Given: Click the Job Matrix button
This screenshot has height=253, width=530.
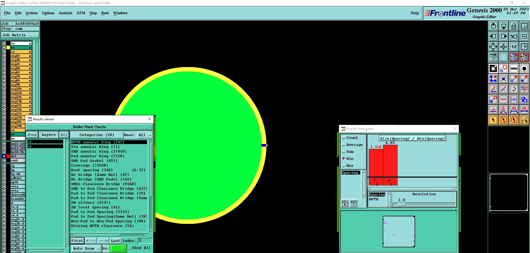Looking at the screenshot, I should click(x=20, y=35).
